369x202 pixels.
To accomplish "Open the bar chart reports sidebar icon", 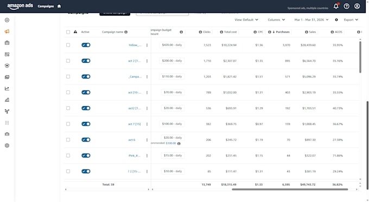I will (x=7, y=100).
